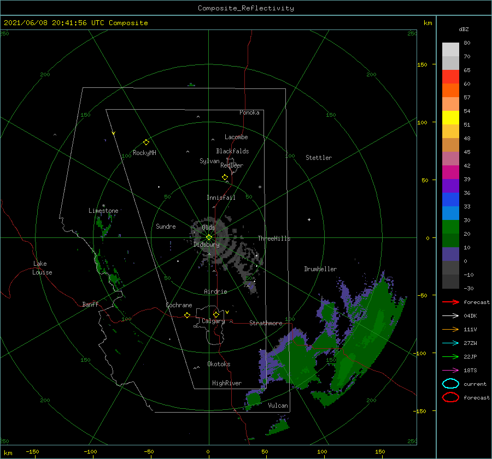This screenshot has height=459, width=492.
Task: Click the asterisk marker above Limestone
Action: coord(103,206)
